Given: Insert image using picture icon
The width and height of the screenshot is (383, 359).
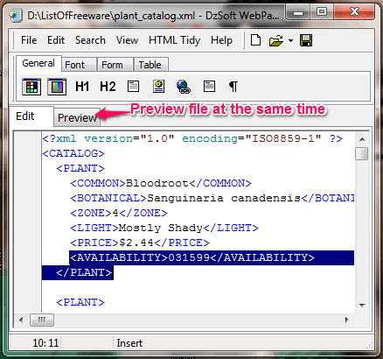Looking at the screenshot, I should click(x=158, y=87).
